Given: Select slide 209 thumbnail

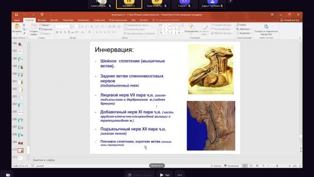Looking at the screenshot, I should [x=21, y=143].
